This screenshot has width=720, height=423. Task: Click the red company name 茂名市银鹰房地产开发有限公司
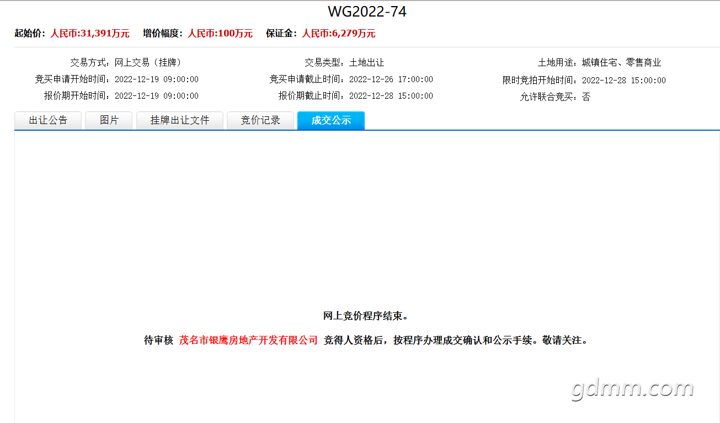point(248,340)
